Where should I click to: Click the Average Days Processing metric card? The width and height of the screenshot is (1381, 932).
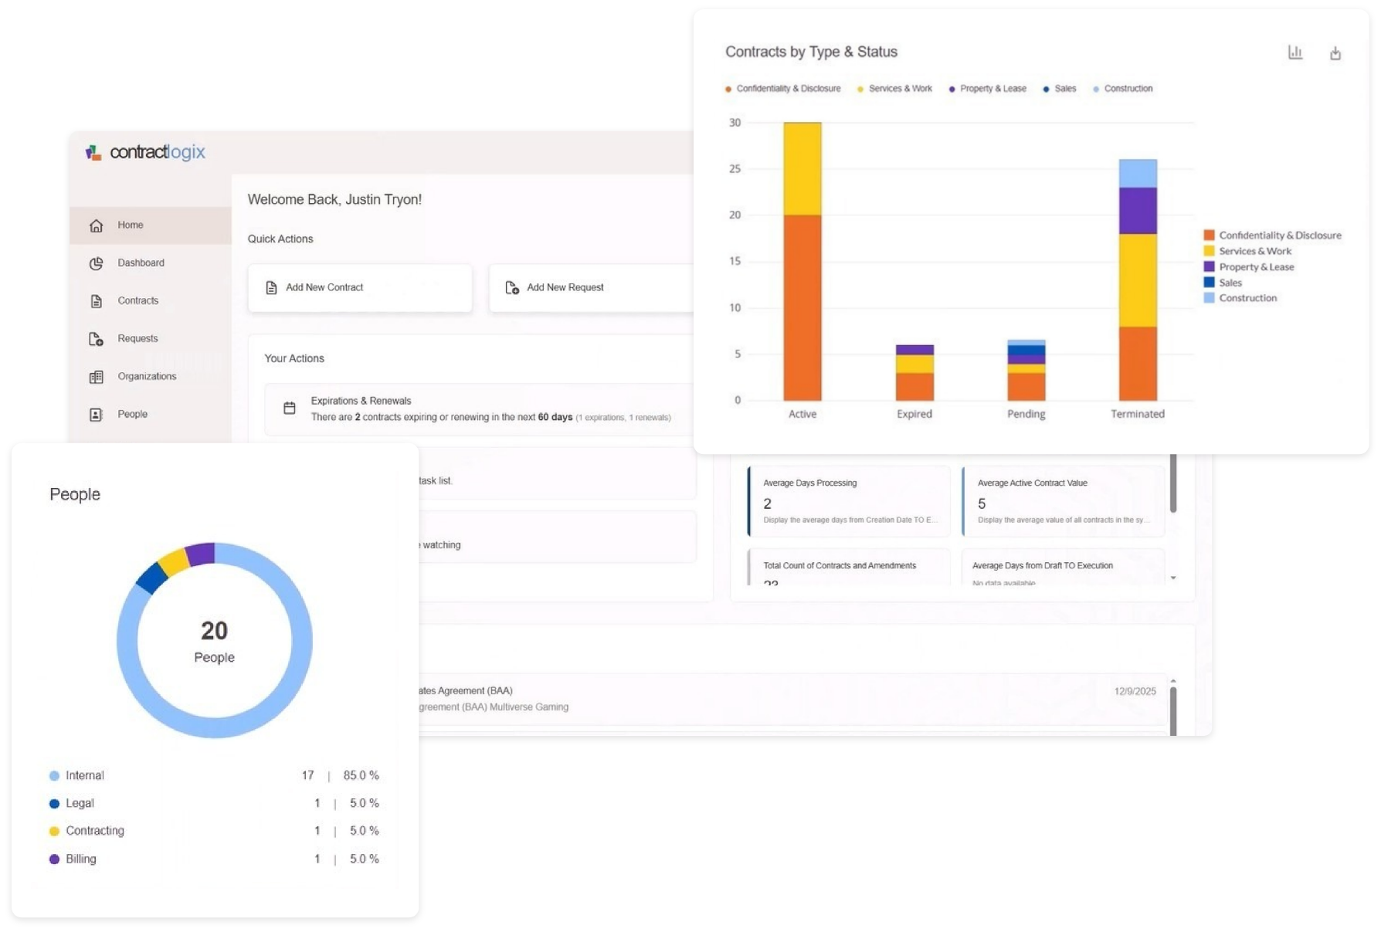point(849,501)
